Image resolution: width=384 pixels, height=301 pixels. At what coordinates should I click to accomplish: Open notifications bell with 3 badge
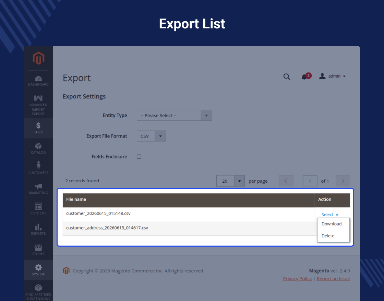click(306, 77)
